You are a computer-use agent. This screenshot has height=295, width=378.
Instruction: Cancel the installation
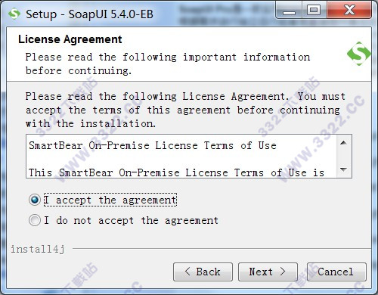336,272
